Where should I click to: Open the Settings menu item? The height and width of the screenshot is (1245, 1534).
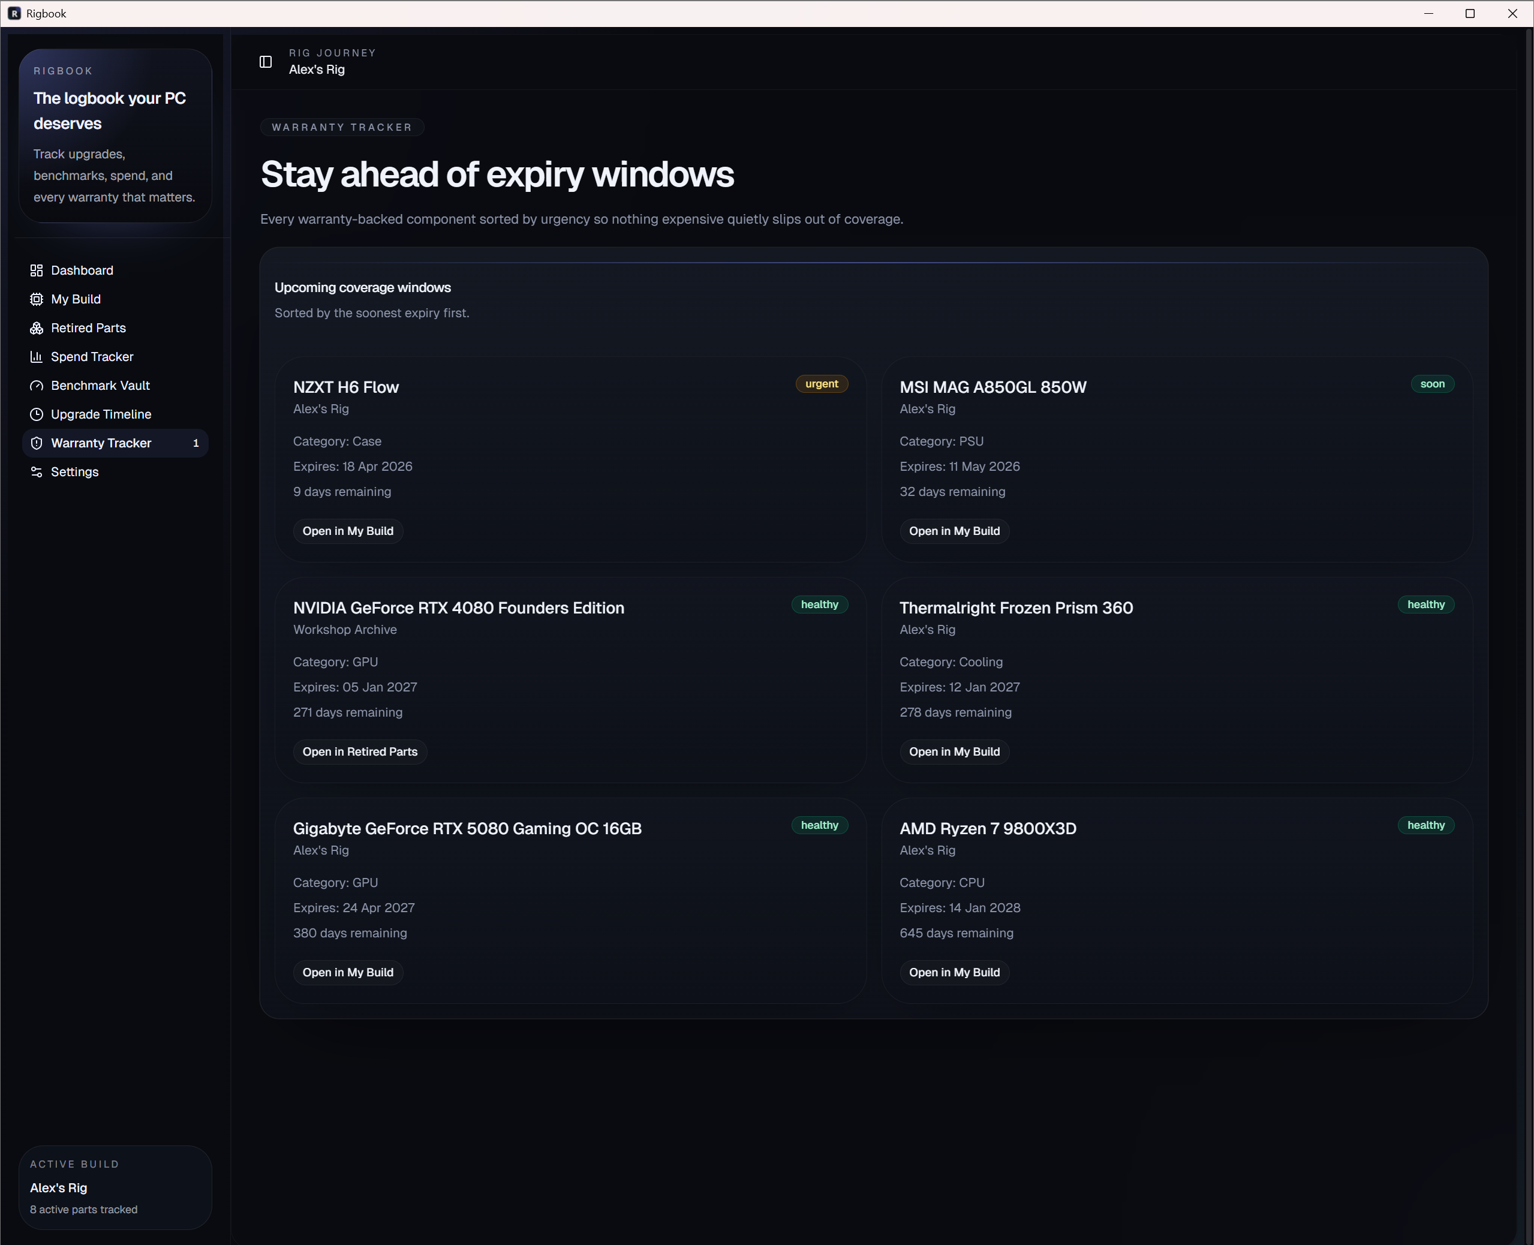point(74,472)
